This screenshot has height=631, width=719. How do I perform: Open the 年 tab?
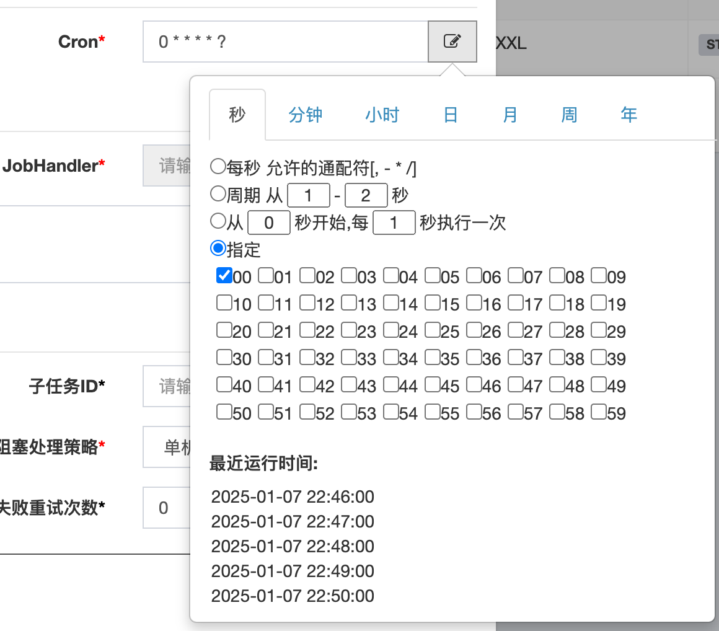pos(629,115)
